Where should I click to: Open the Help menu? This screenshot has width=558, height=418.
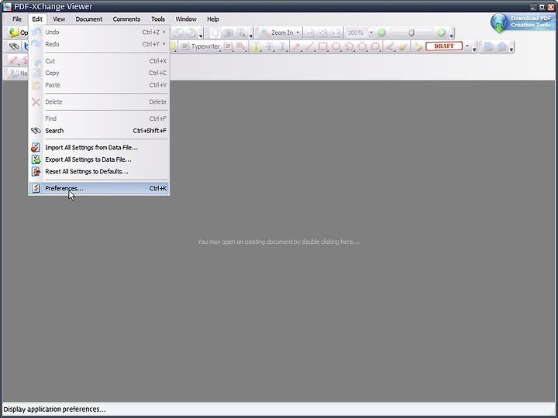pos(213,19)
